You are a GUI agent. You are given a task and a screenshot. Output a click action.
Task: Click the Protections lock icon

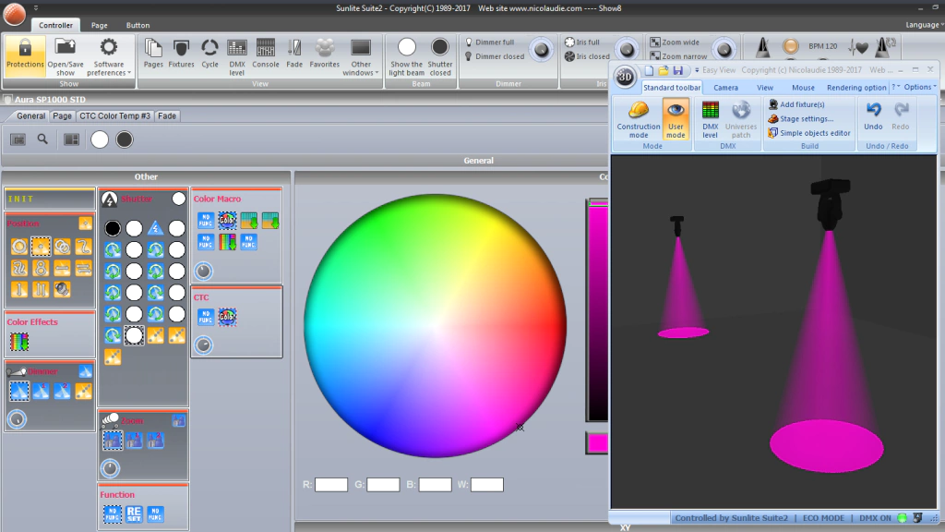(x=25, y=55)
